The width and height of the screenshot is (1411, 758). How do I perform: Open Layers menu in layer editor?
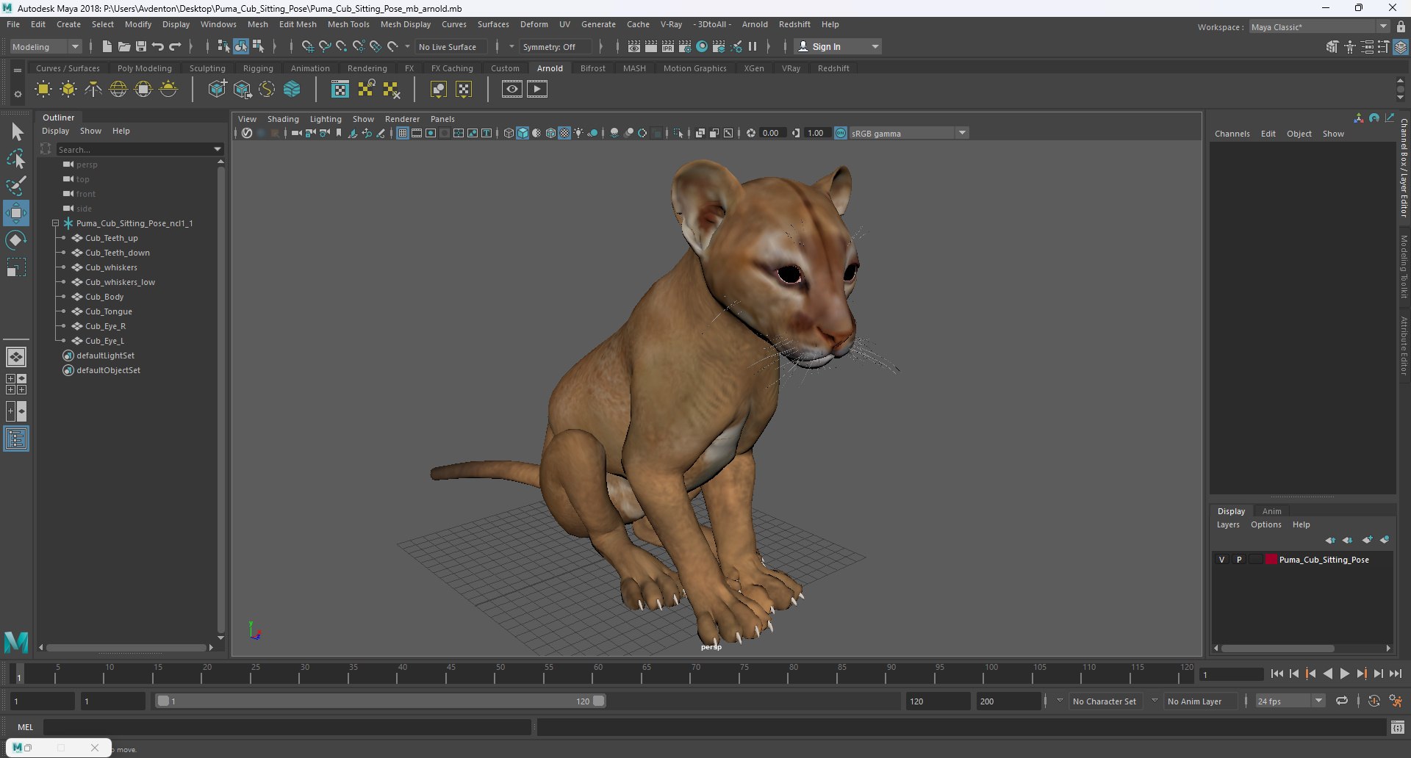1227,524
